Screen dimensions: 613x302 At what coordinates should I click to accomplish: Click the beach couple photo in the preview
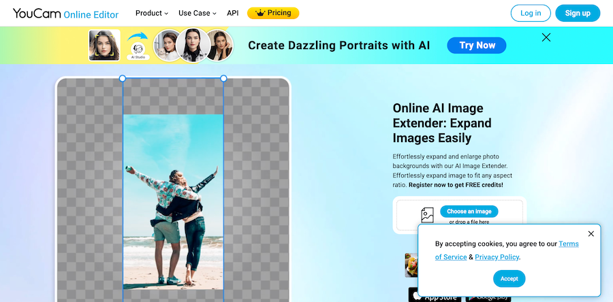173,202
